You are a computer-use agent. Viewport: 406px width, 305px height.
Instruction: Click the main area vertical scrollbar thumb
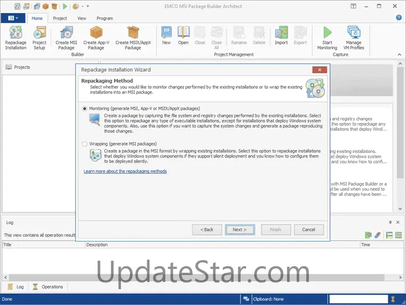click(400, 122)
